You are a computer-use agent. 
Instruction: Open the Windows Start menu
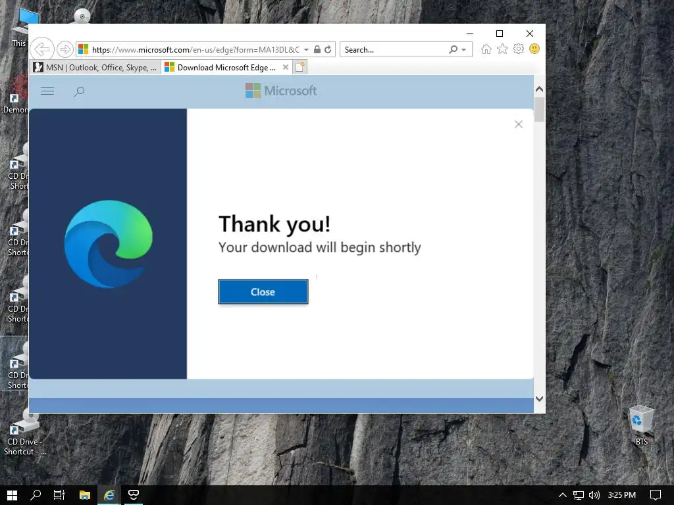(x=12, y=495)
